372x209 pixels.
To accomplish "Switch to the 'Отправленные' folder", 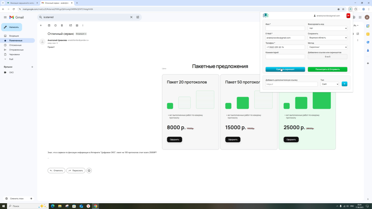I will pyautogui.click(x=16, y=50).
